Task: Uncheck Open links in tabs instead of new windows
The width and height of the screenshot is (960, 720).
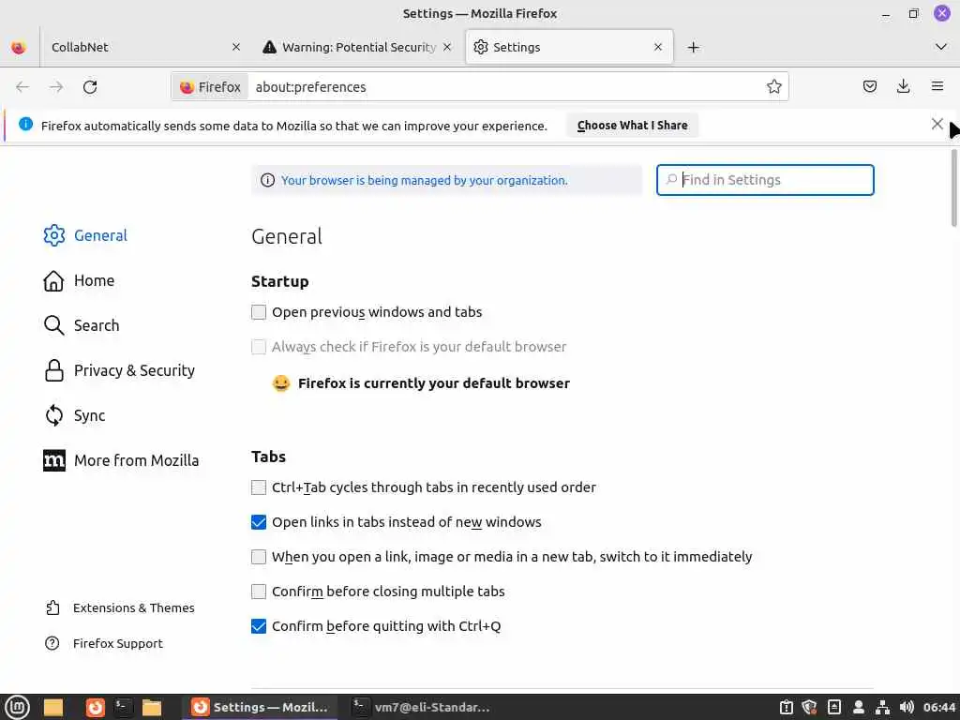Action: coord(259,522)
